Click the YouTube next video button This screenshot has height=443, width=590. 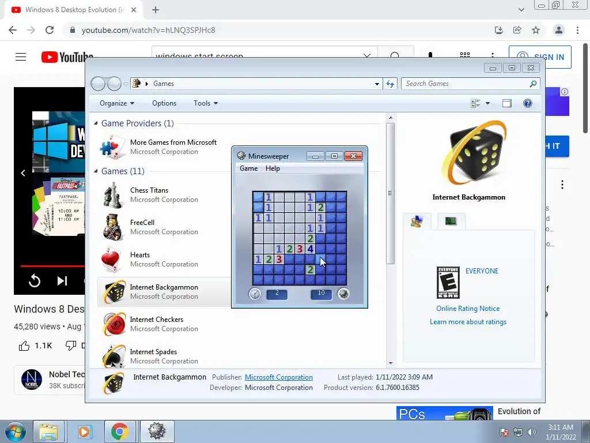62,281
